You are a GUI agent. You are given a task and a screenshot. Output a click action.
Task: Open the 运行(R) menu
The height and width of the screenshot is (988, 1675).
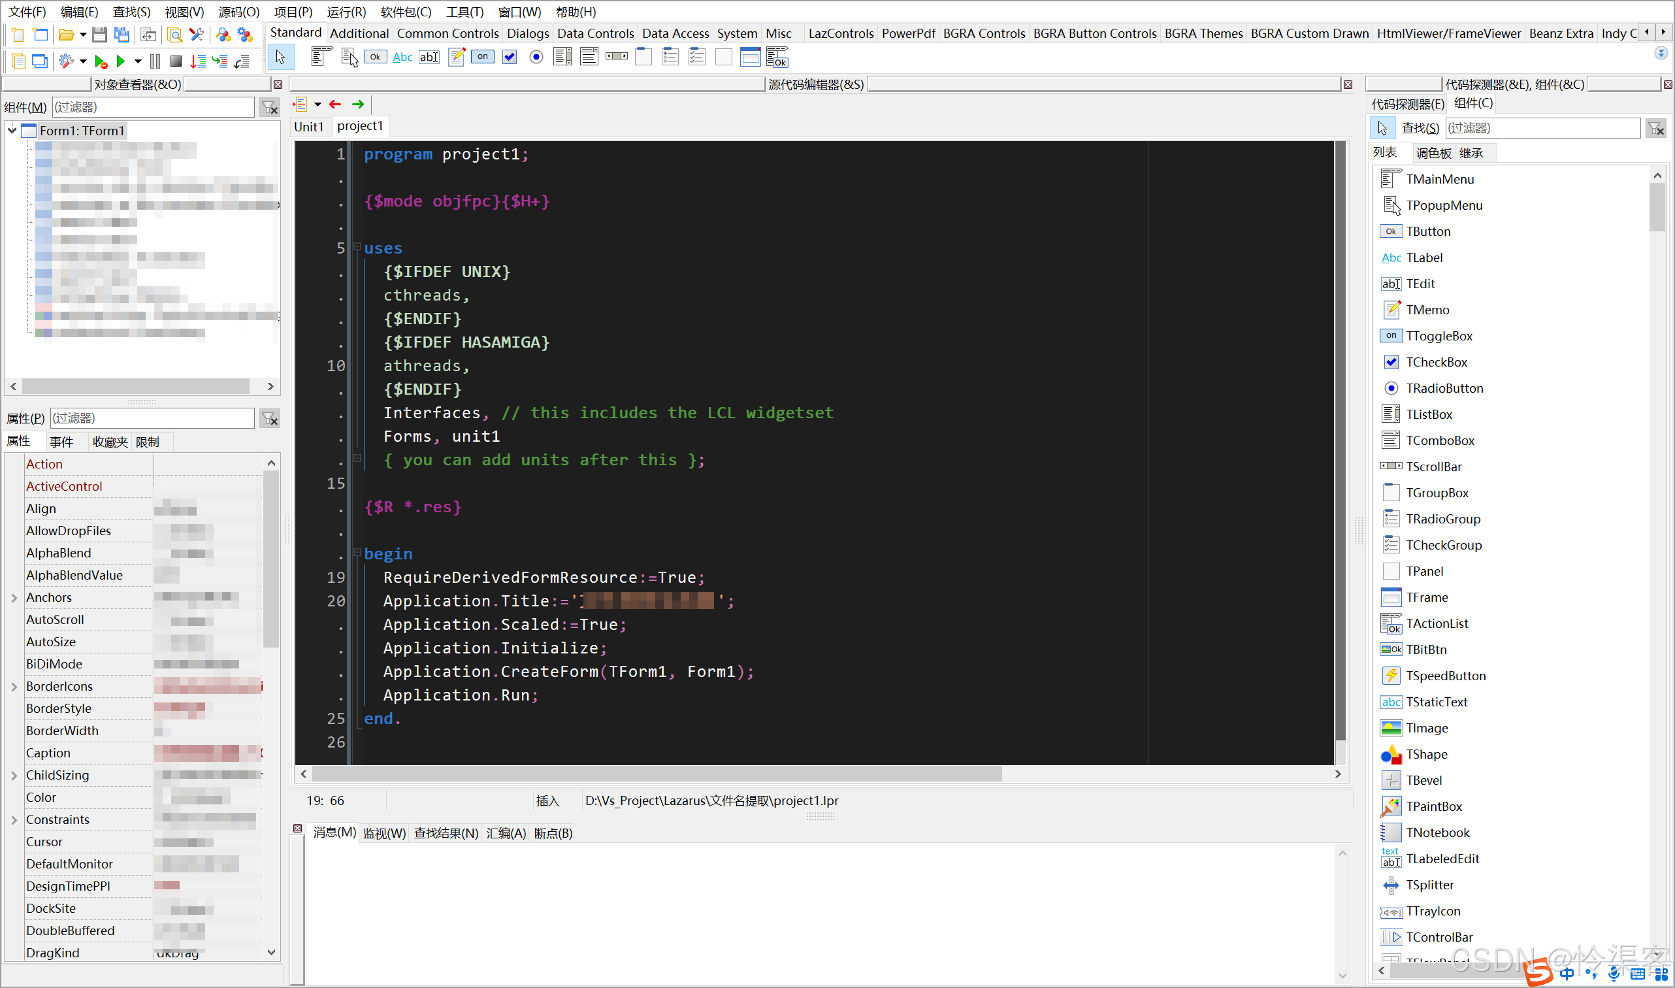point(346,12)
